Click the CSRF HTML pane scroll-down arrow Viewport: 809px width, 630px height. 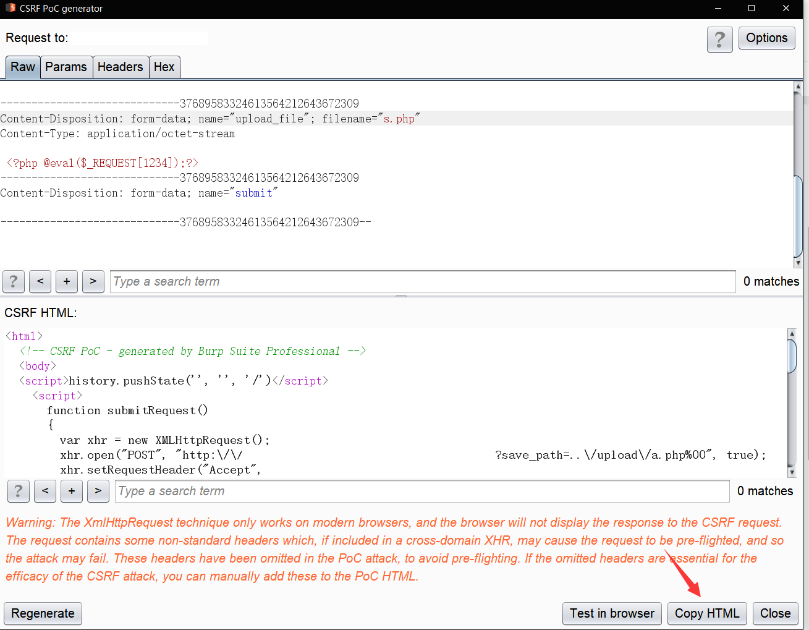pos(792,472)
